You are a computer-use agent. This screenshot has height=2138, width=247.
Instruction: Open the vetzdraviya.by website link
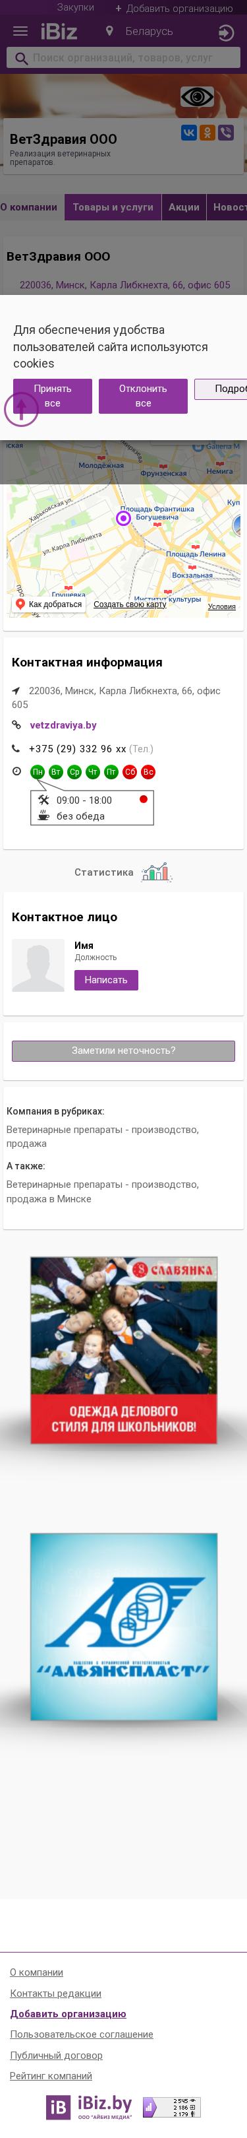(63, 725)
